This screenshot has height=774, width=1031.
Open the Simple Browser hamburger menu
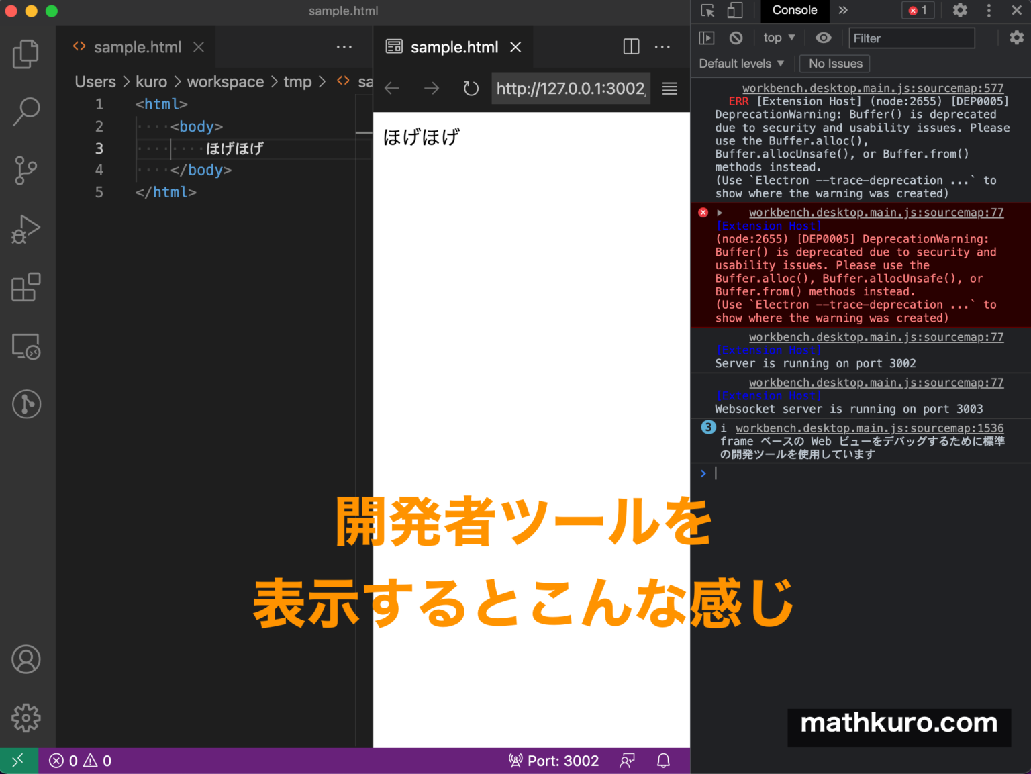669,88
